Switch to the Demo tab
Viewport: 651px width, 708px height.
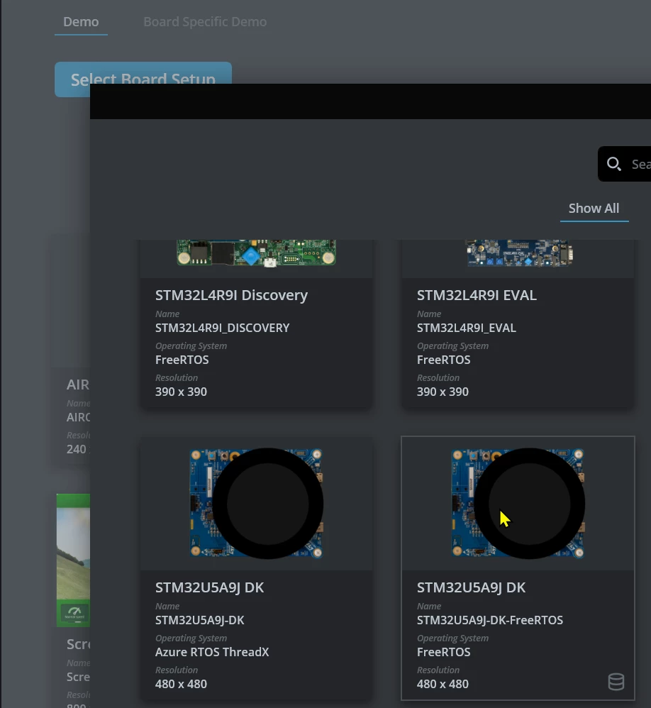tap(81, 22)
